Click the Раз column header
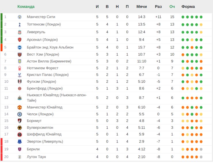The height and width of the screenshot is (163, 213). [158, 7]
